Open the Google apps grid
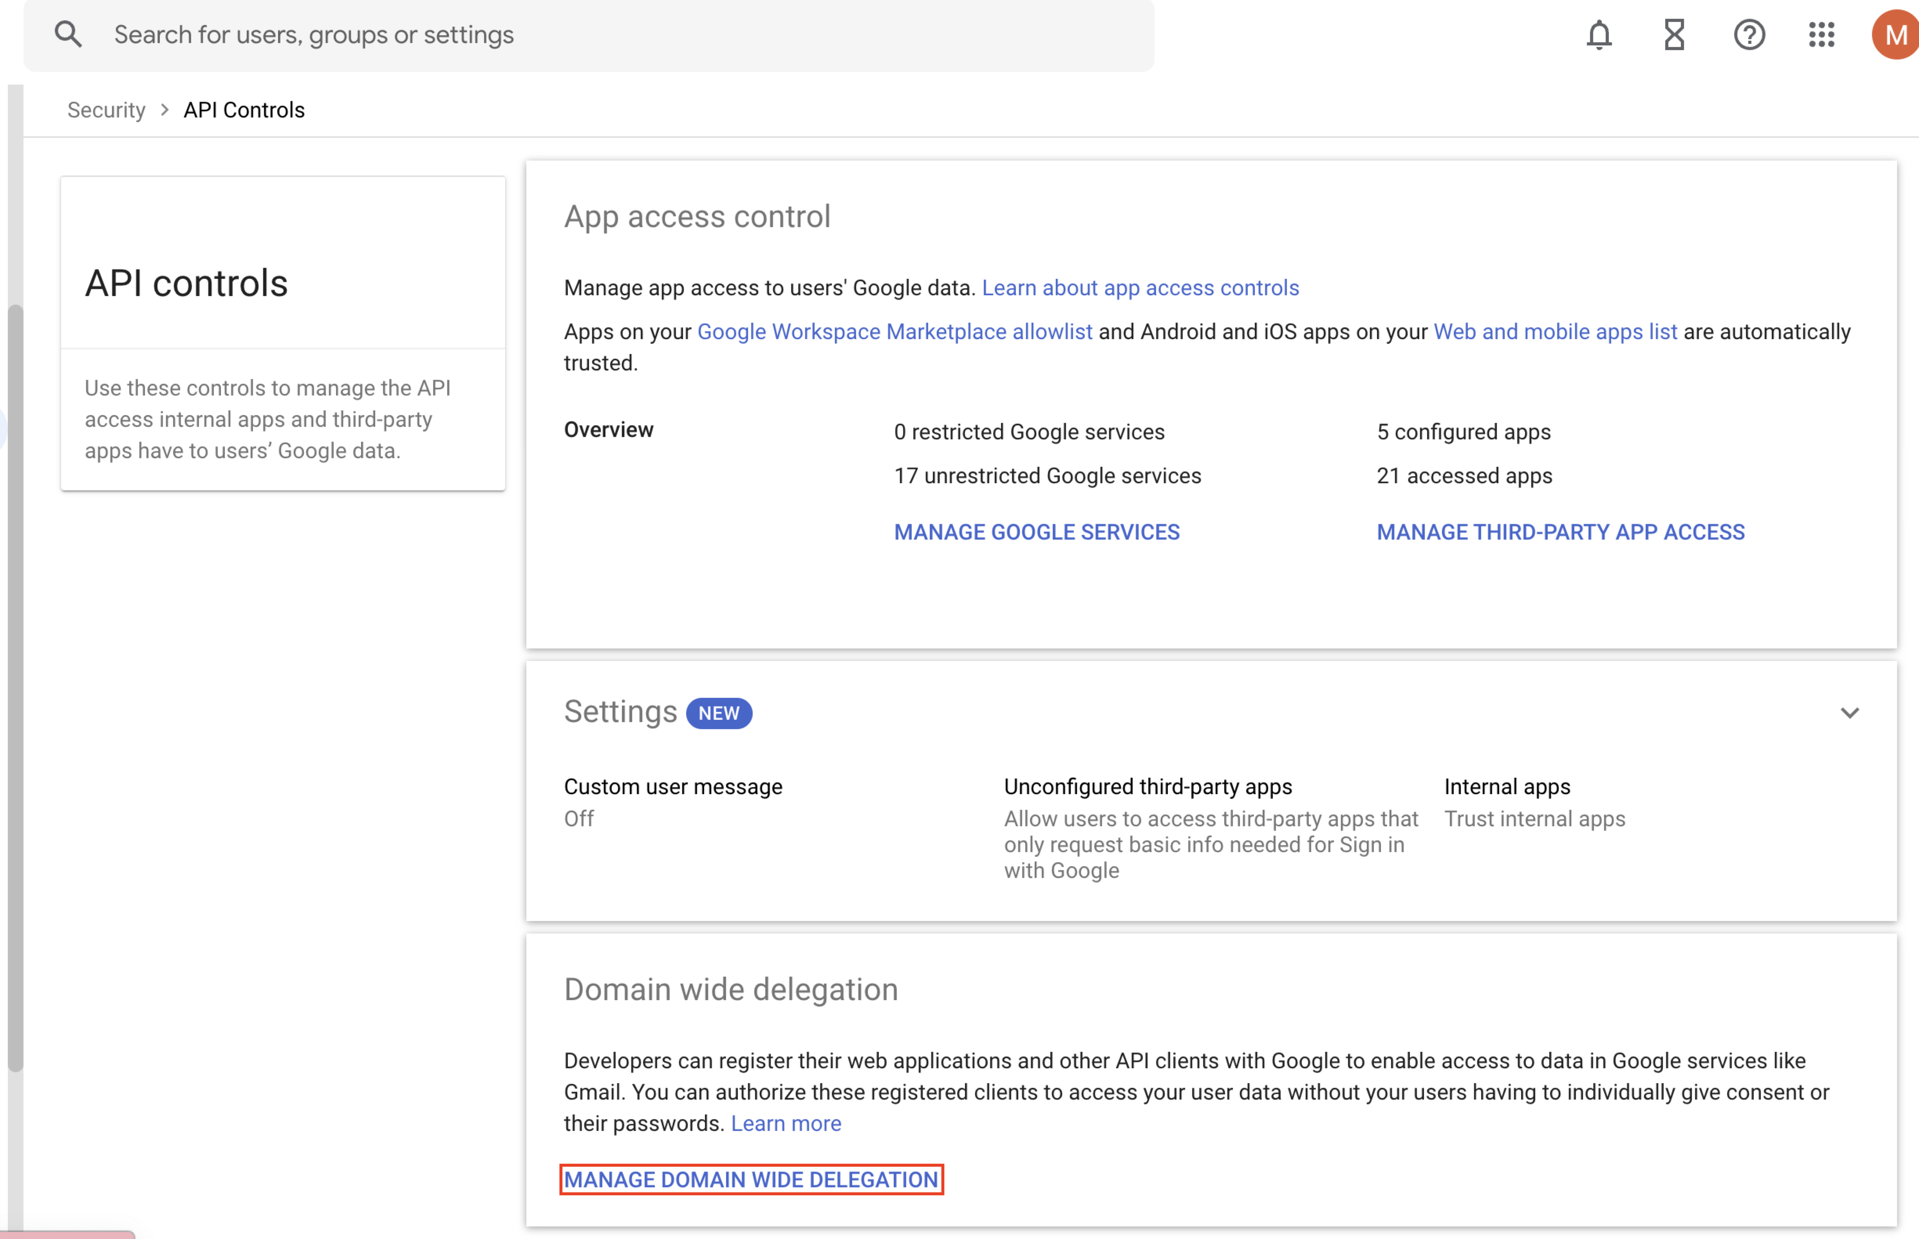 (x=1821, y=34)
